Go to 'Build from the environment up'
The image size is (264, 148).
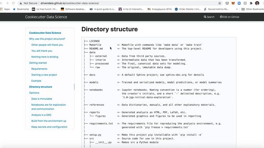(49, 121)
